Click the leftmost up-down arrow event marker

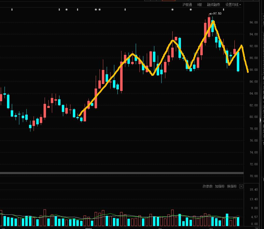click(x=12, y=10)
